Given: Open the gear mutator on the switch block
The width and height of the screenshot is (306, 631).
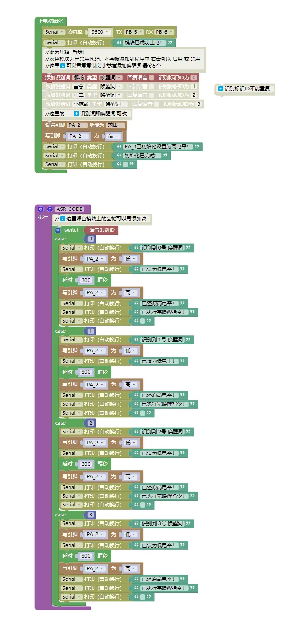Looking at the screenshot, I should 58,230.
